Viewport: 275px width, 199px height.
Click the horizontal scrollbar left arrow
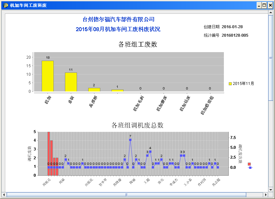[x=4, y=195]
